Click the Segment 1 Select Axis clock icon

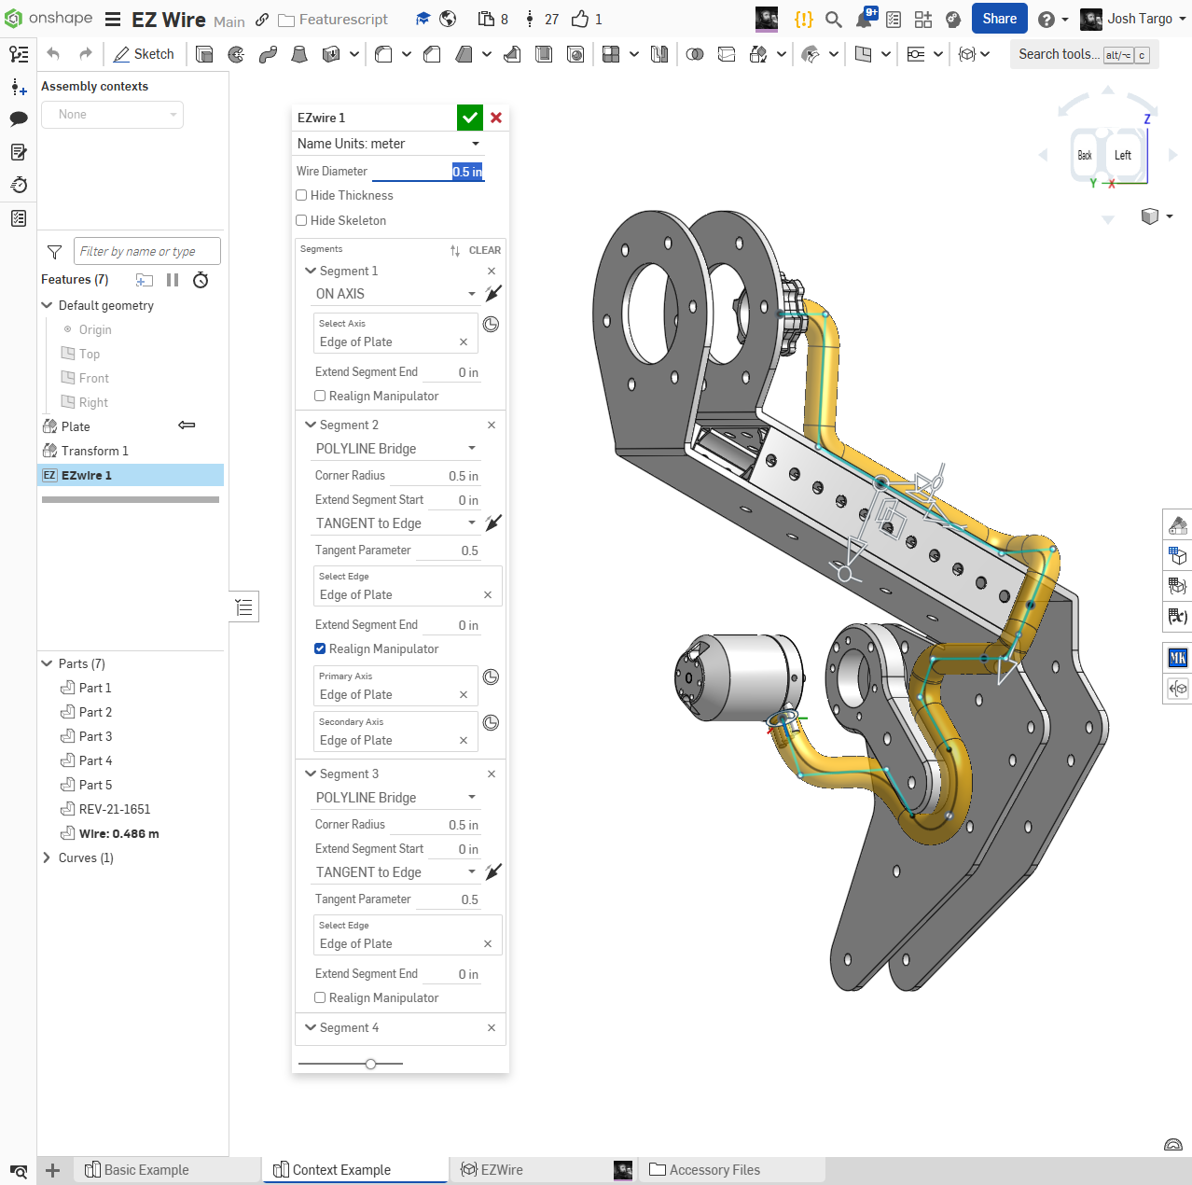[x=492, y=325]
